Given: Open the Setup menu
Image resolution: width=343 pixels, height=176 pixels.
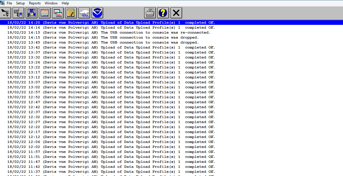Looking at the screenshot, I should [x=20, y=3].
